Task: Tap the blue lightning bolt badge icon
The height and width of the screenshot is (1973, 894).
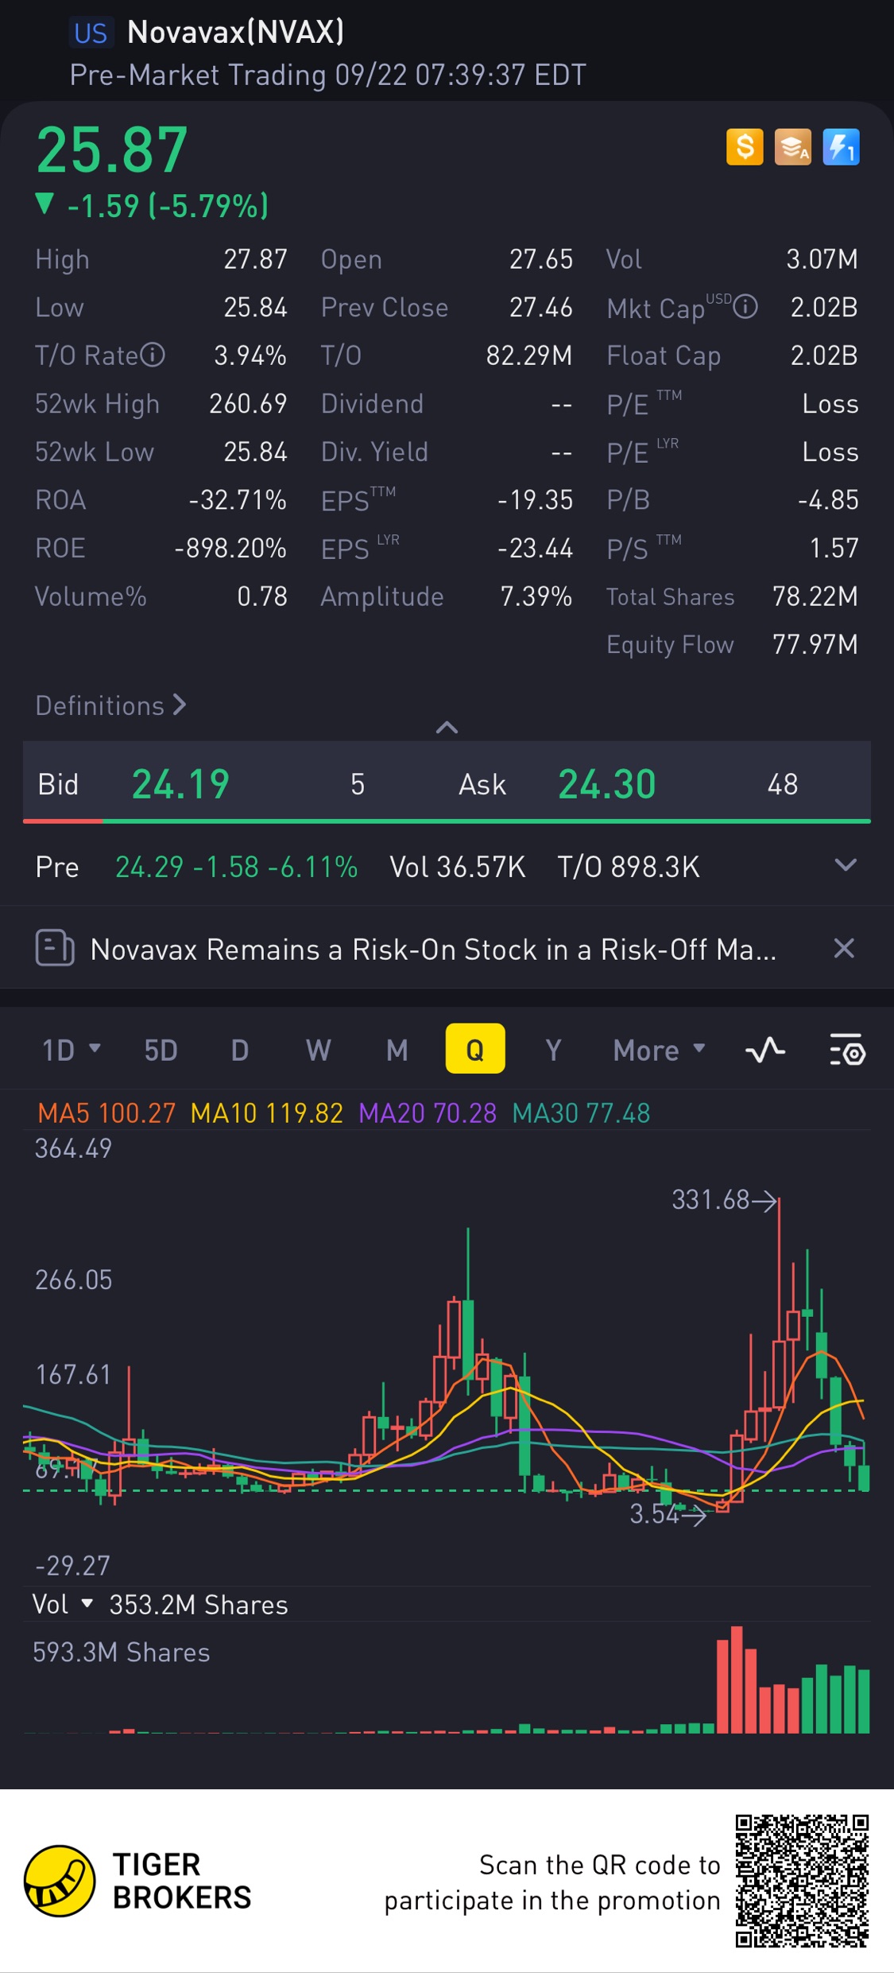Action: [841, 147]
